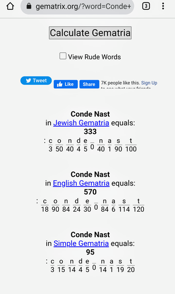Click the English Gematria result 570
The height and width of the screenshot is (294, 175).
click(90, 192)
